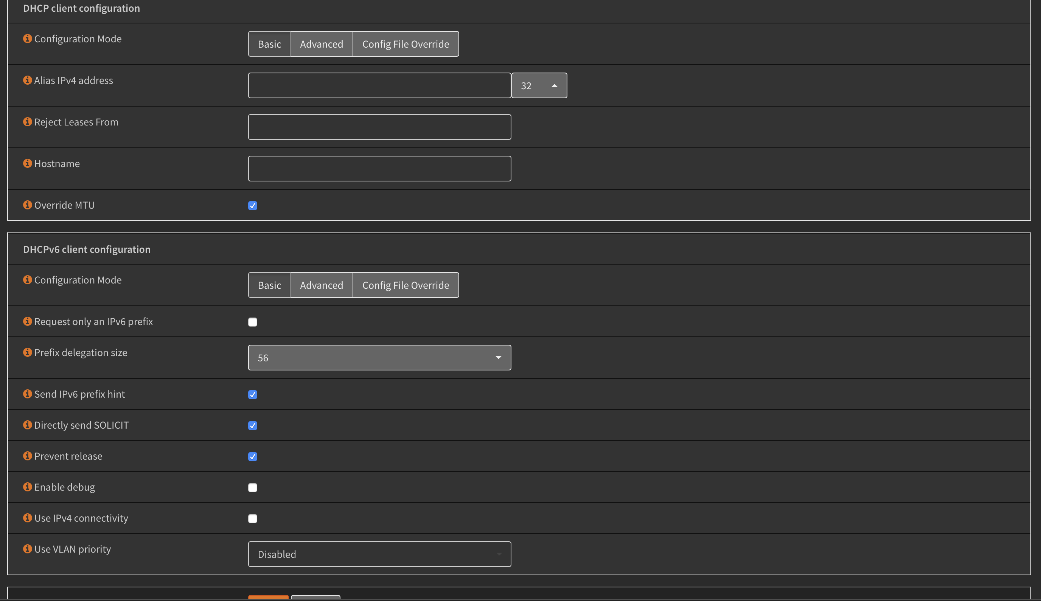
Task: Select DHCP client Config File Override
Action: pos(405,44)
